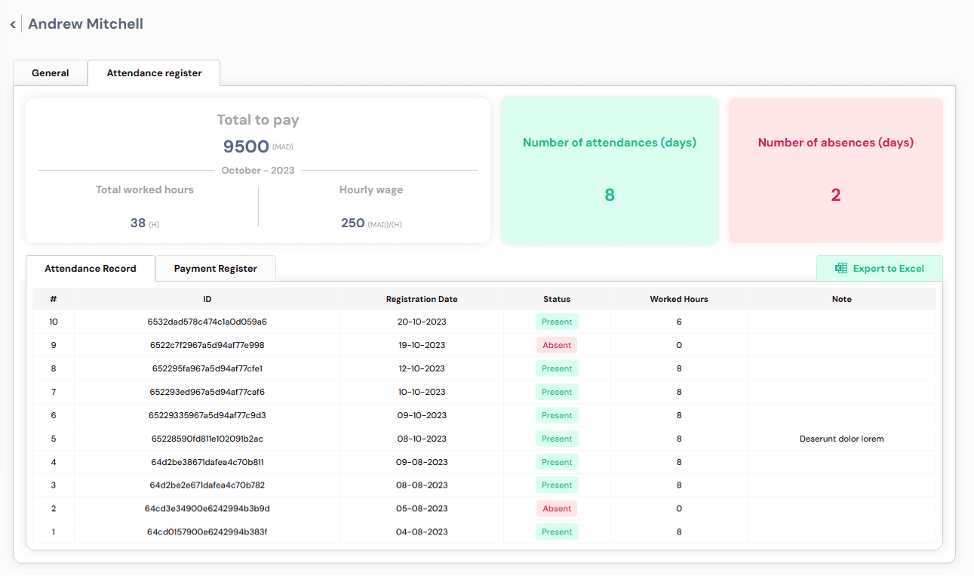Click worked hours 6 in row 10
This screenshot has width=974, height=576.
click(679, 322)
